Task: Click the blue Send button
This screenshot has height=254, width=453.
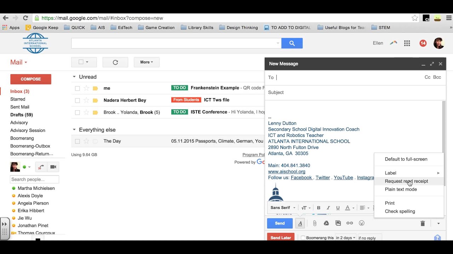Action: (280, 223)
